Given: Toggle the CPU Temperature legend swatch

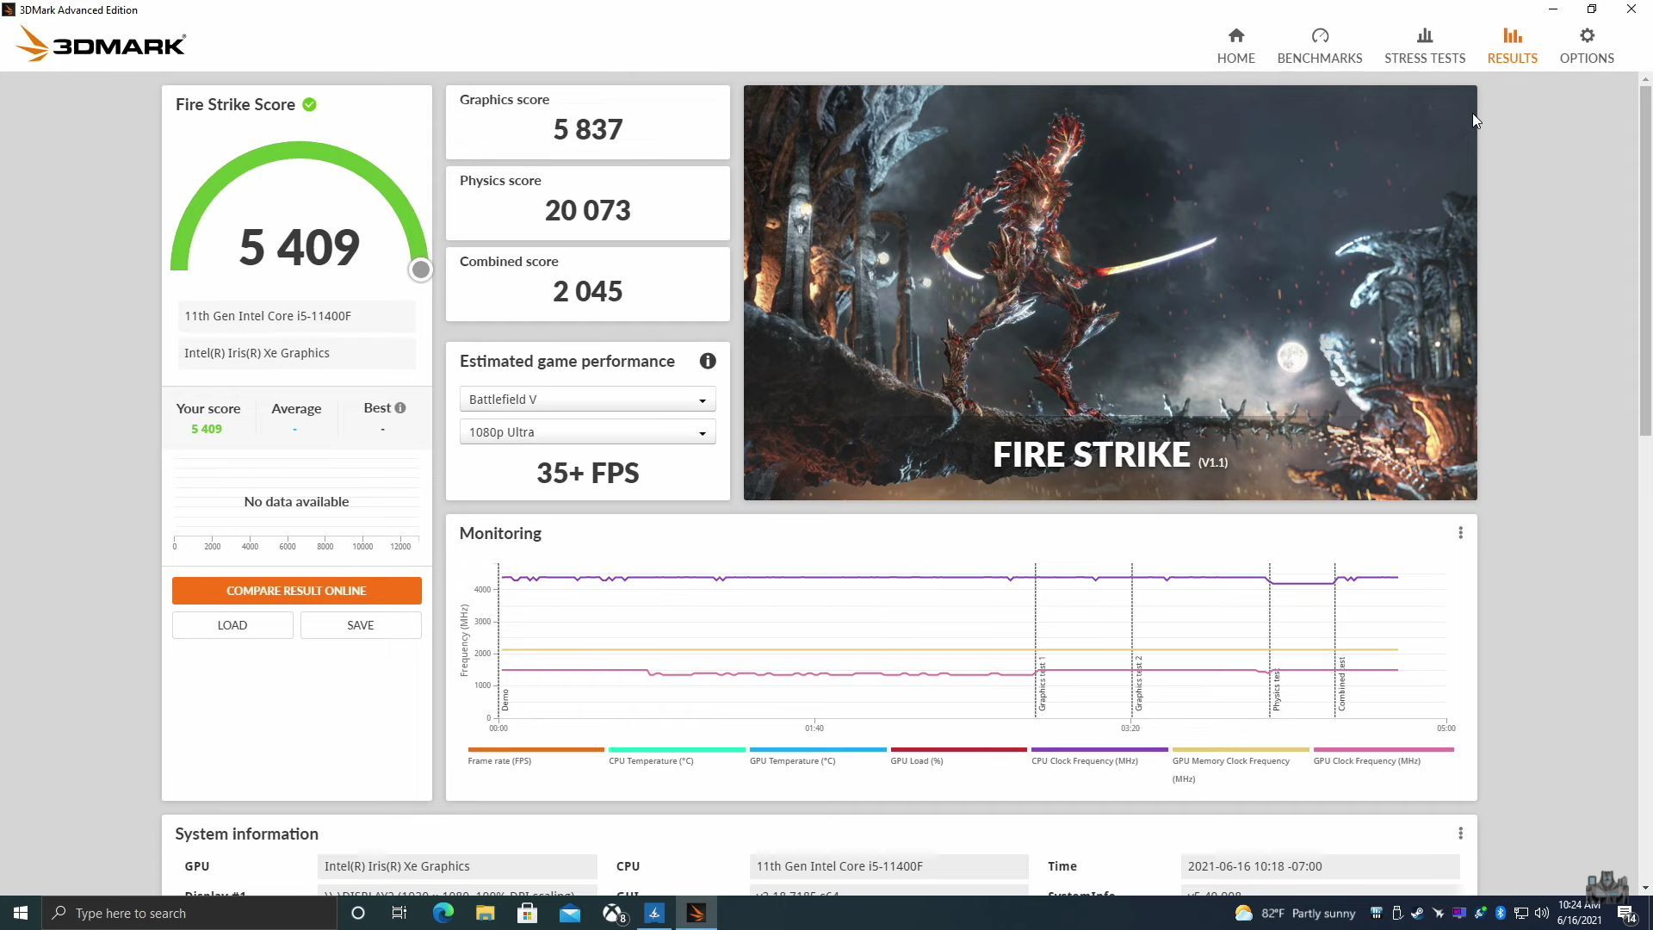Looking at the screenshot, I should coord(676,750).
